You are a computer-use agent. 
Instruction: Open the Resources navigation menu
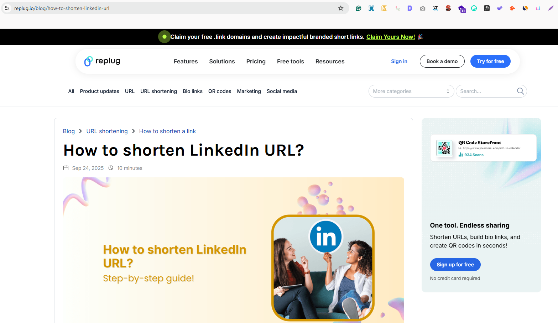pyautogui.click(x=330, y=61)
